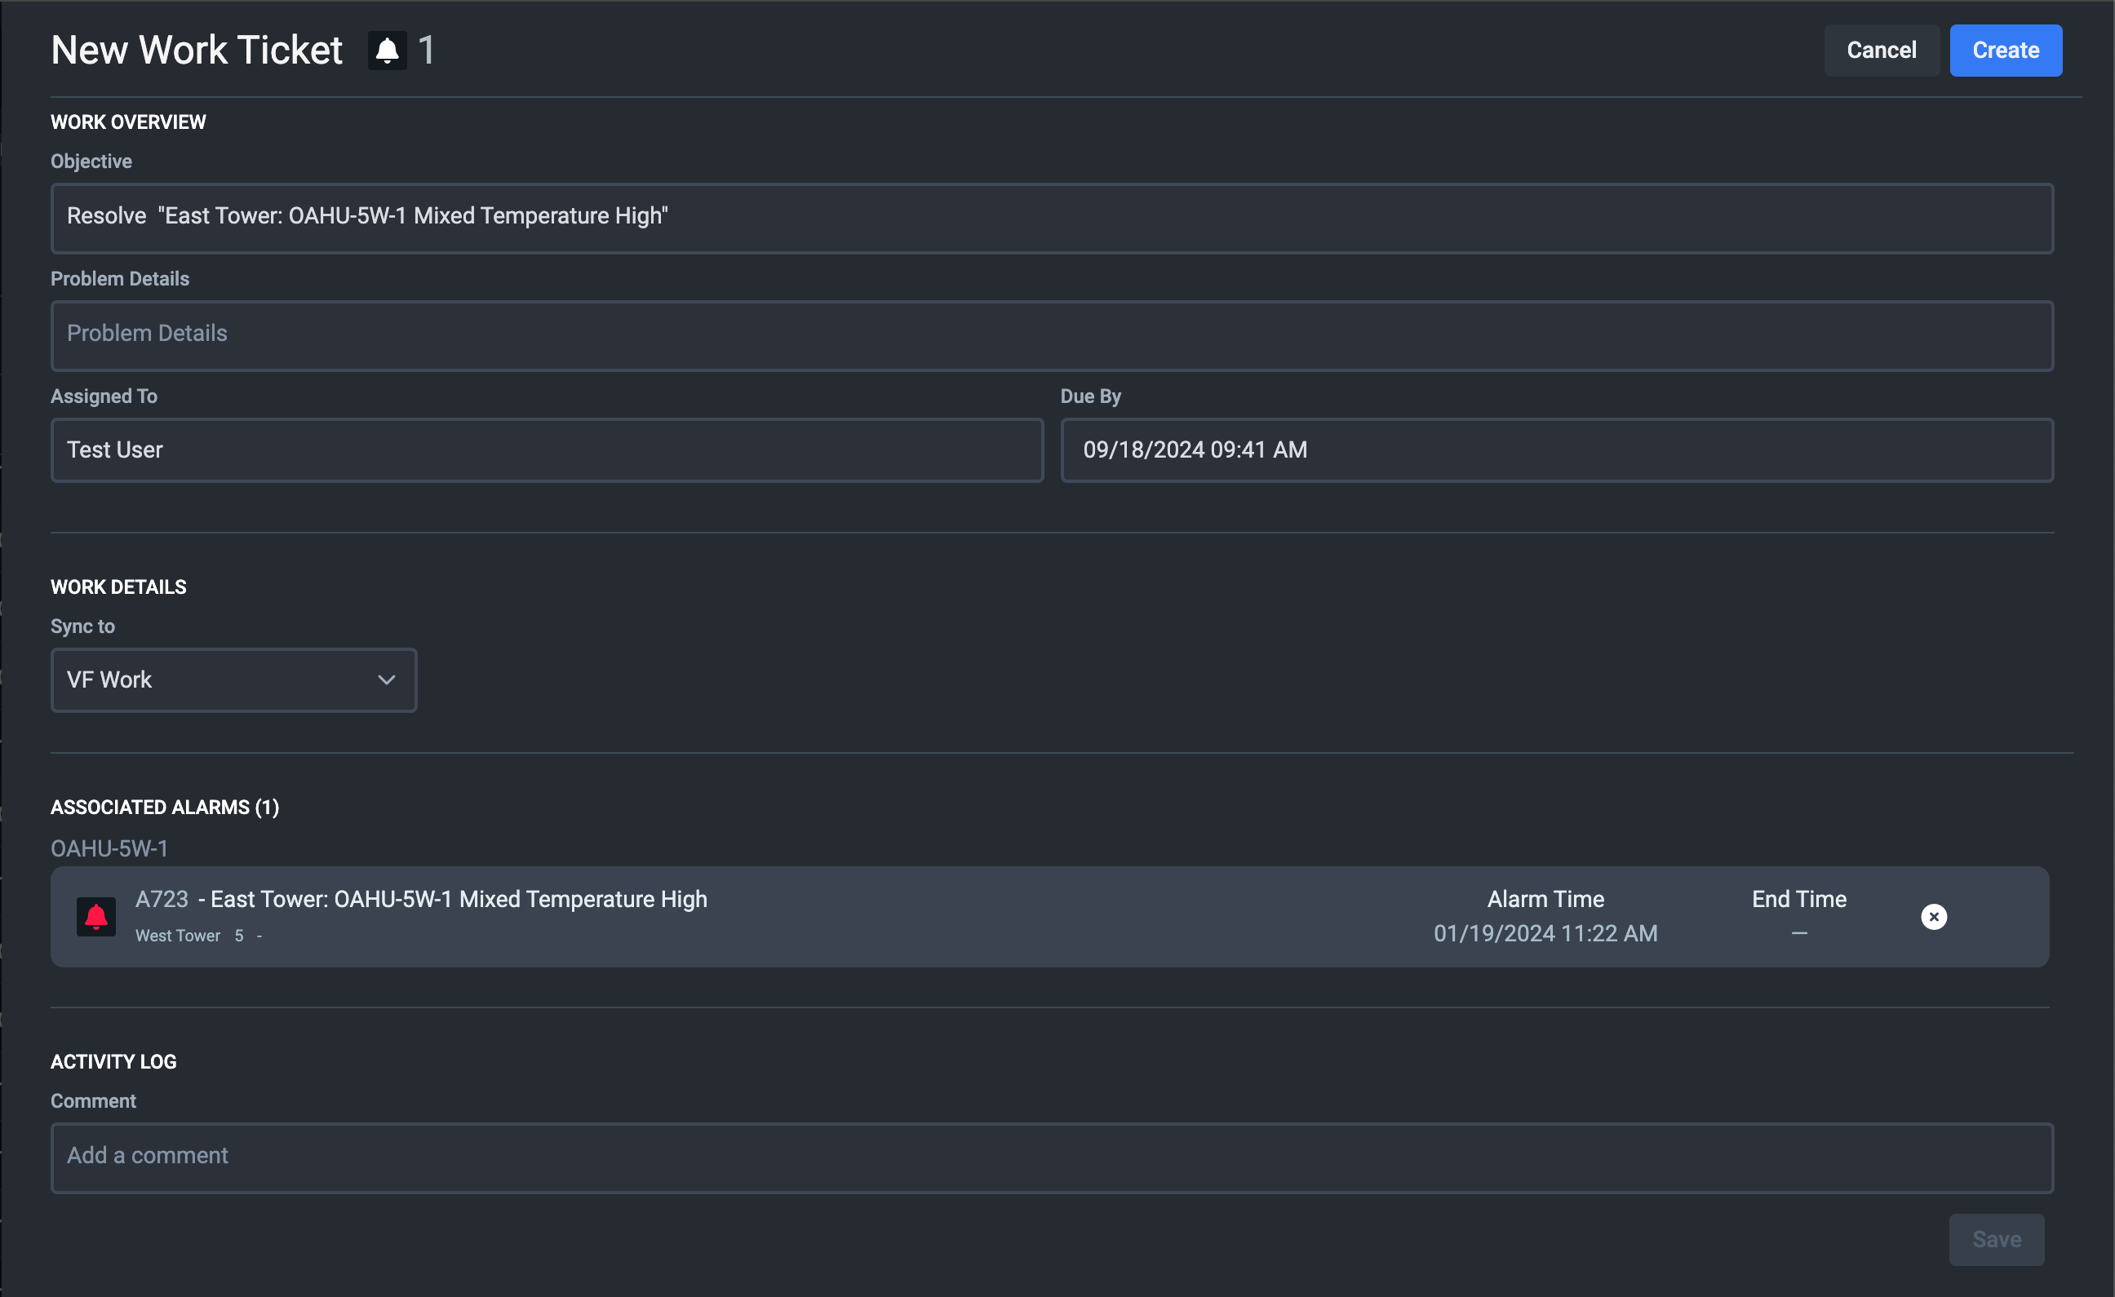This screenshot has height=1297, width=2115.
Task: Click the alarm row title text
Action: pos(459,899)
